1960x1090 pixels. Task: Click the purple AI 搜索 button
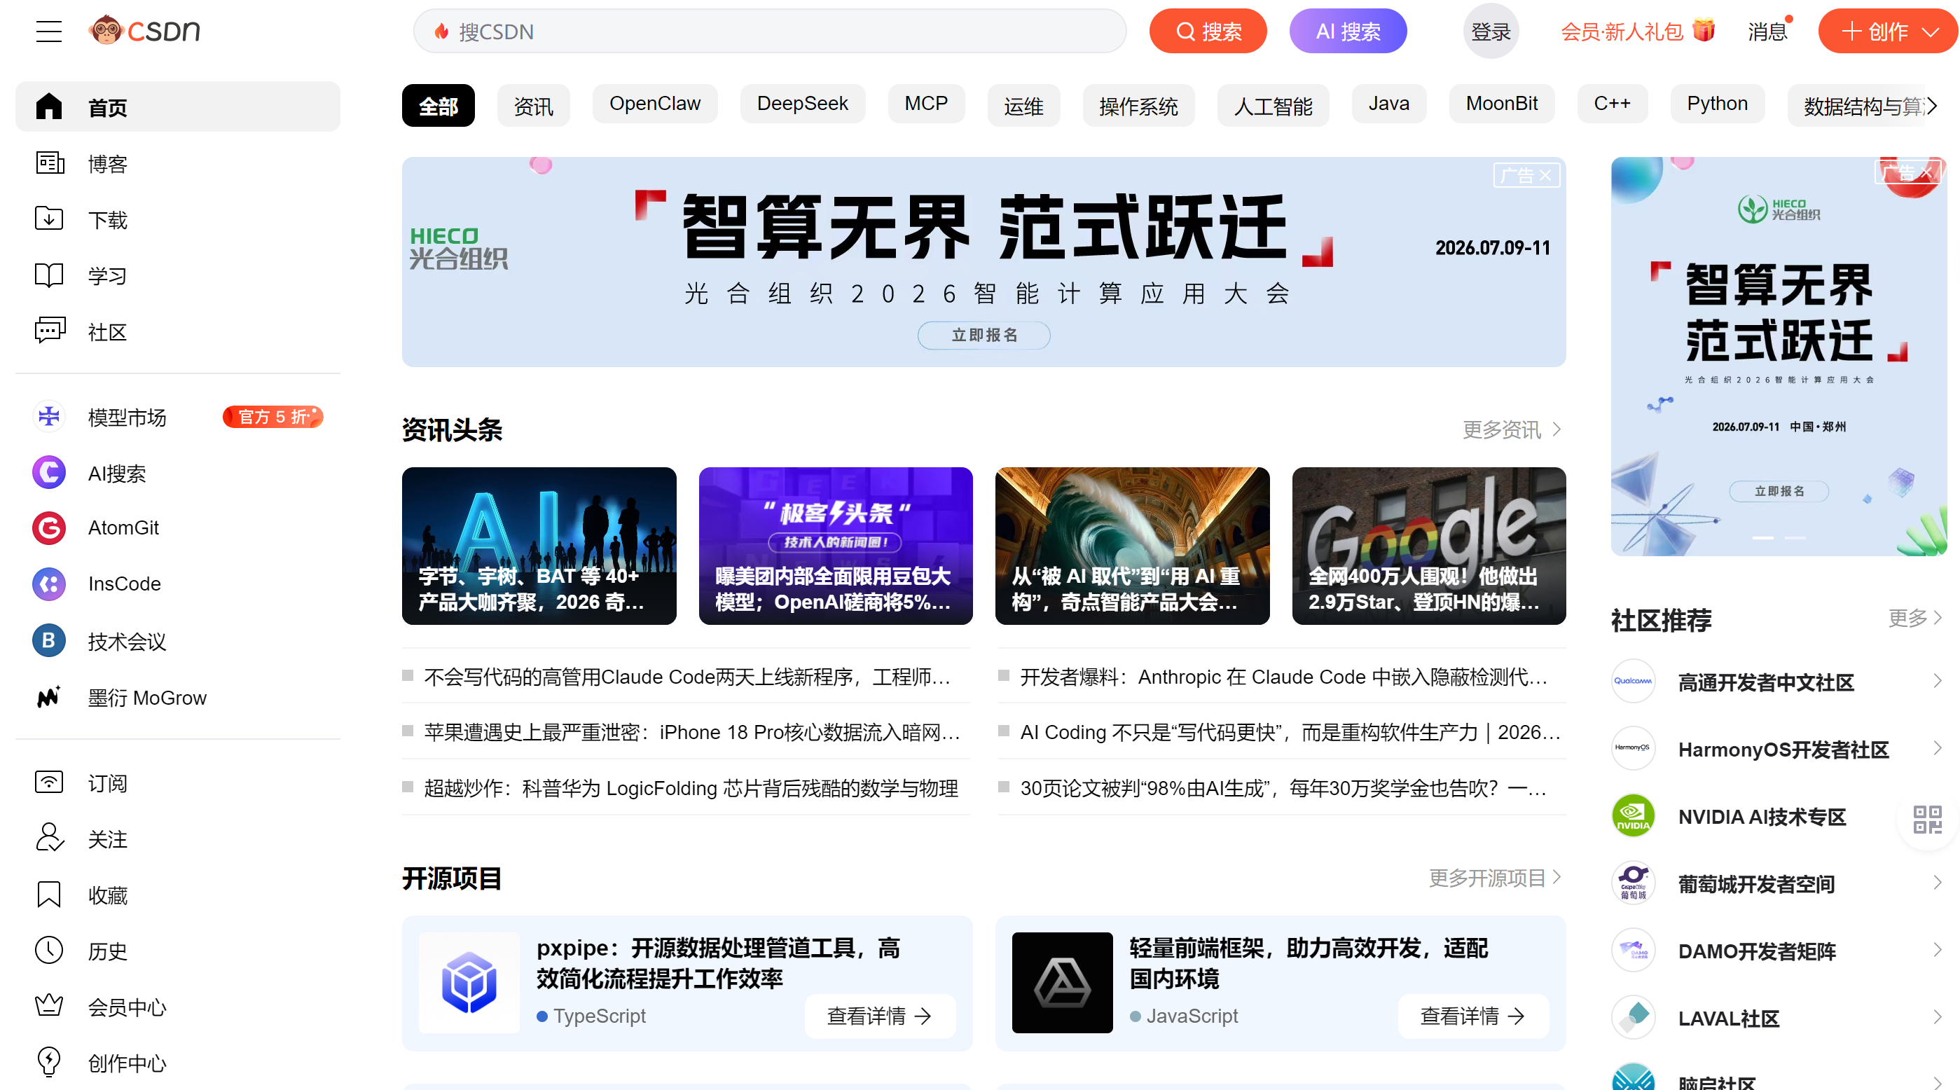pos(1348,32)
